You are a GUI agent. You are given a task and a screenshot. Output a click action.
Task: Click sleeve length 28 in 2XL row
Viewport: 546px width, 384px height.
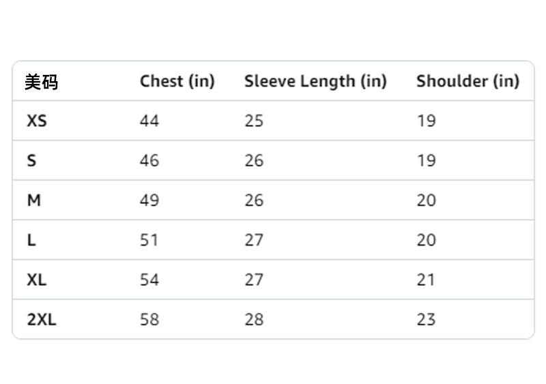254,319
